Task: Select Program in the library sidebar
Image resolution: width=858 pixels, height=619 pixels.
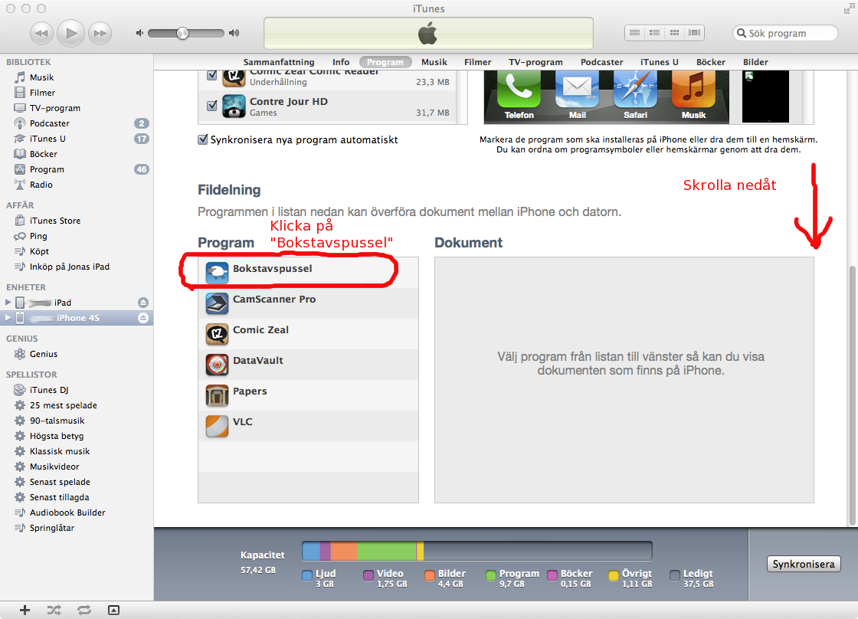Action: coord(77,169)
